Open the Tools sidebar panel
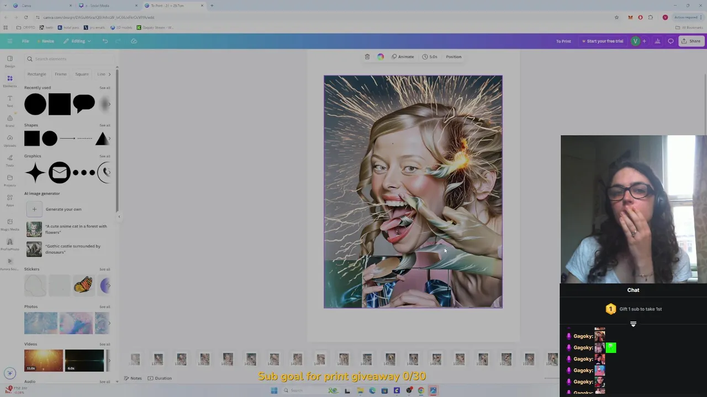Image resolution: width=707 pixels, height=397 pixels. point(10,160)
